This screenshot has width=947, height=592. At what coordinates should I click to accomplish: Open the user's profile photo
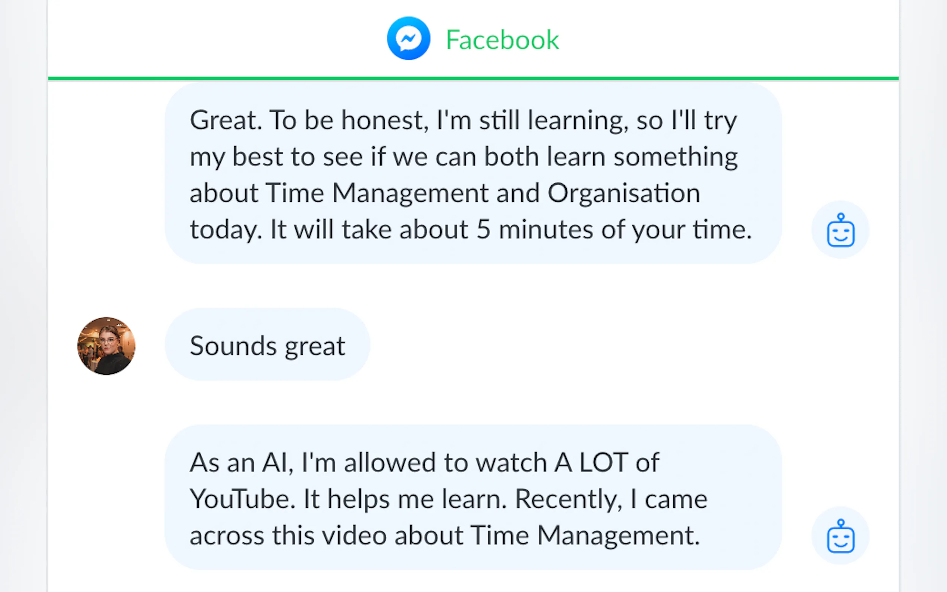[x=107, y=346]
